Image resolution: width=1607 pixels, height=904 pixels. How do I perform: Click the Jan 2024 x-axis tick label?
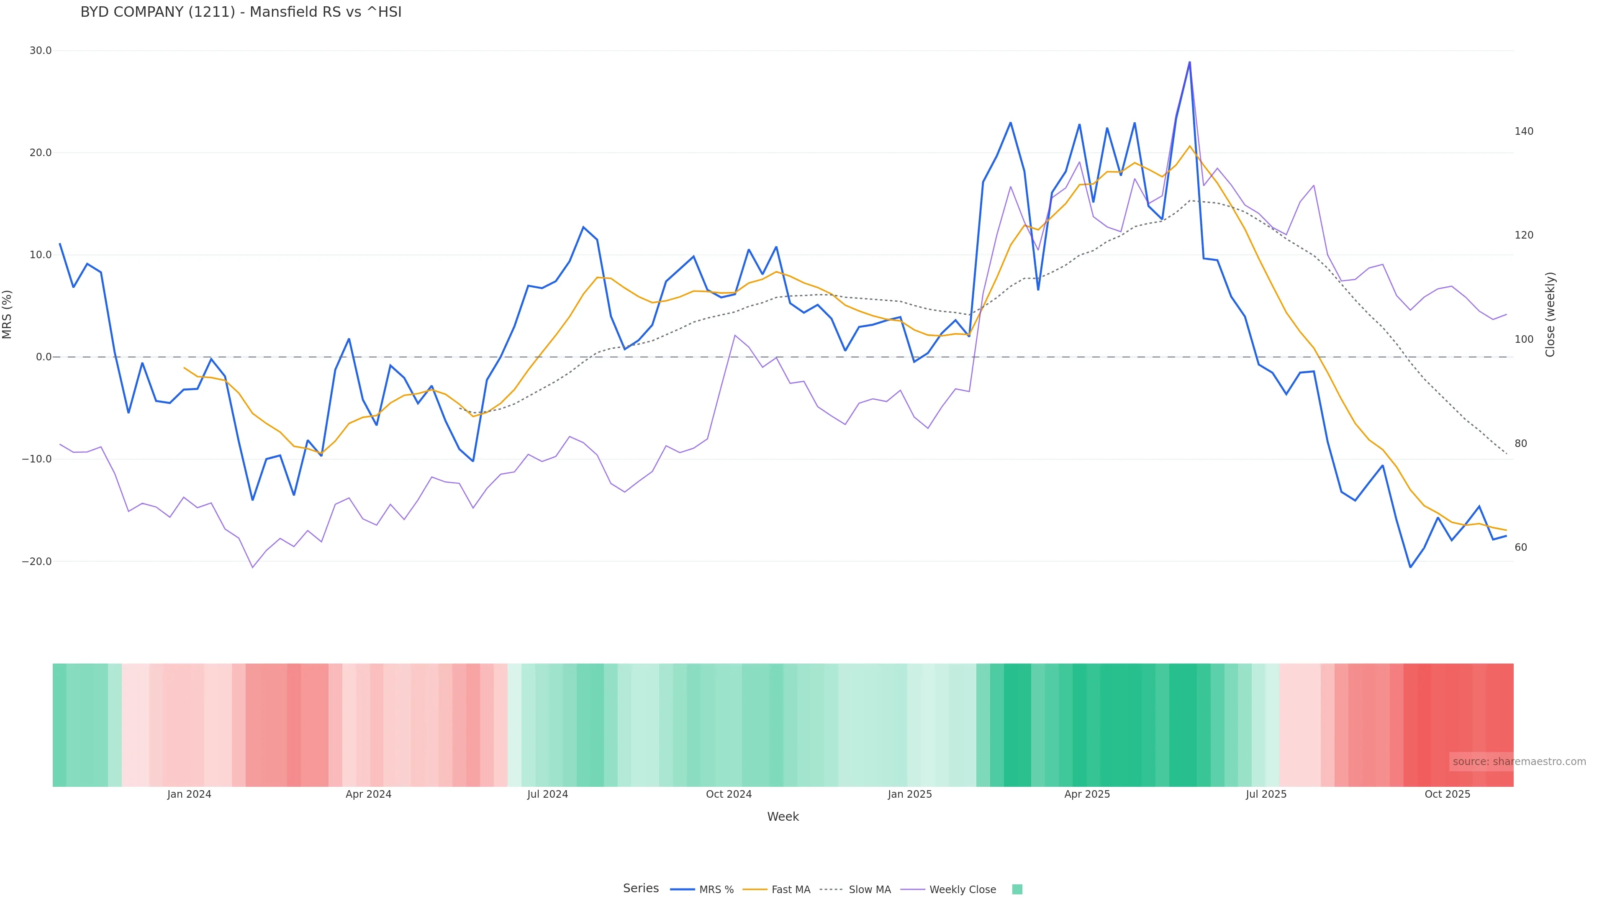pyautogui.click(x=189, y=794)
